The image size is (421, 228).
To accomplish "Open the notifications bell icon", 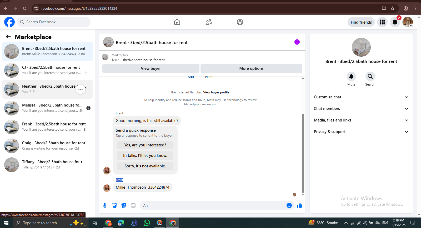I will [395, 22].
